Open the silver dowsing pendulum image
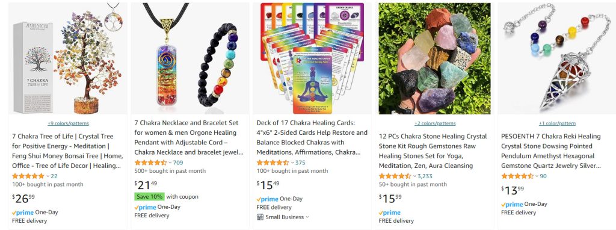616x230 pixels. tap(556, 58)
